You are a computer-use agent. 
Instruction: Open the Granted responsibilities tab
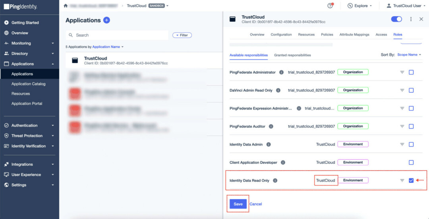click(292, 55)
